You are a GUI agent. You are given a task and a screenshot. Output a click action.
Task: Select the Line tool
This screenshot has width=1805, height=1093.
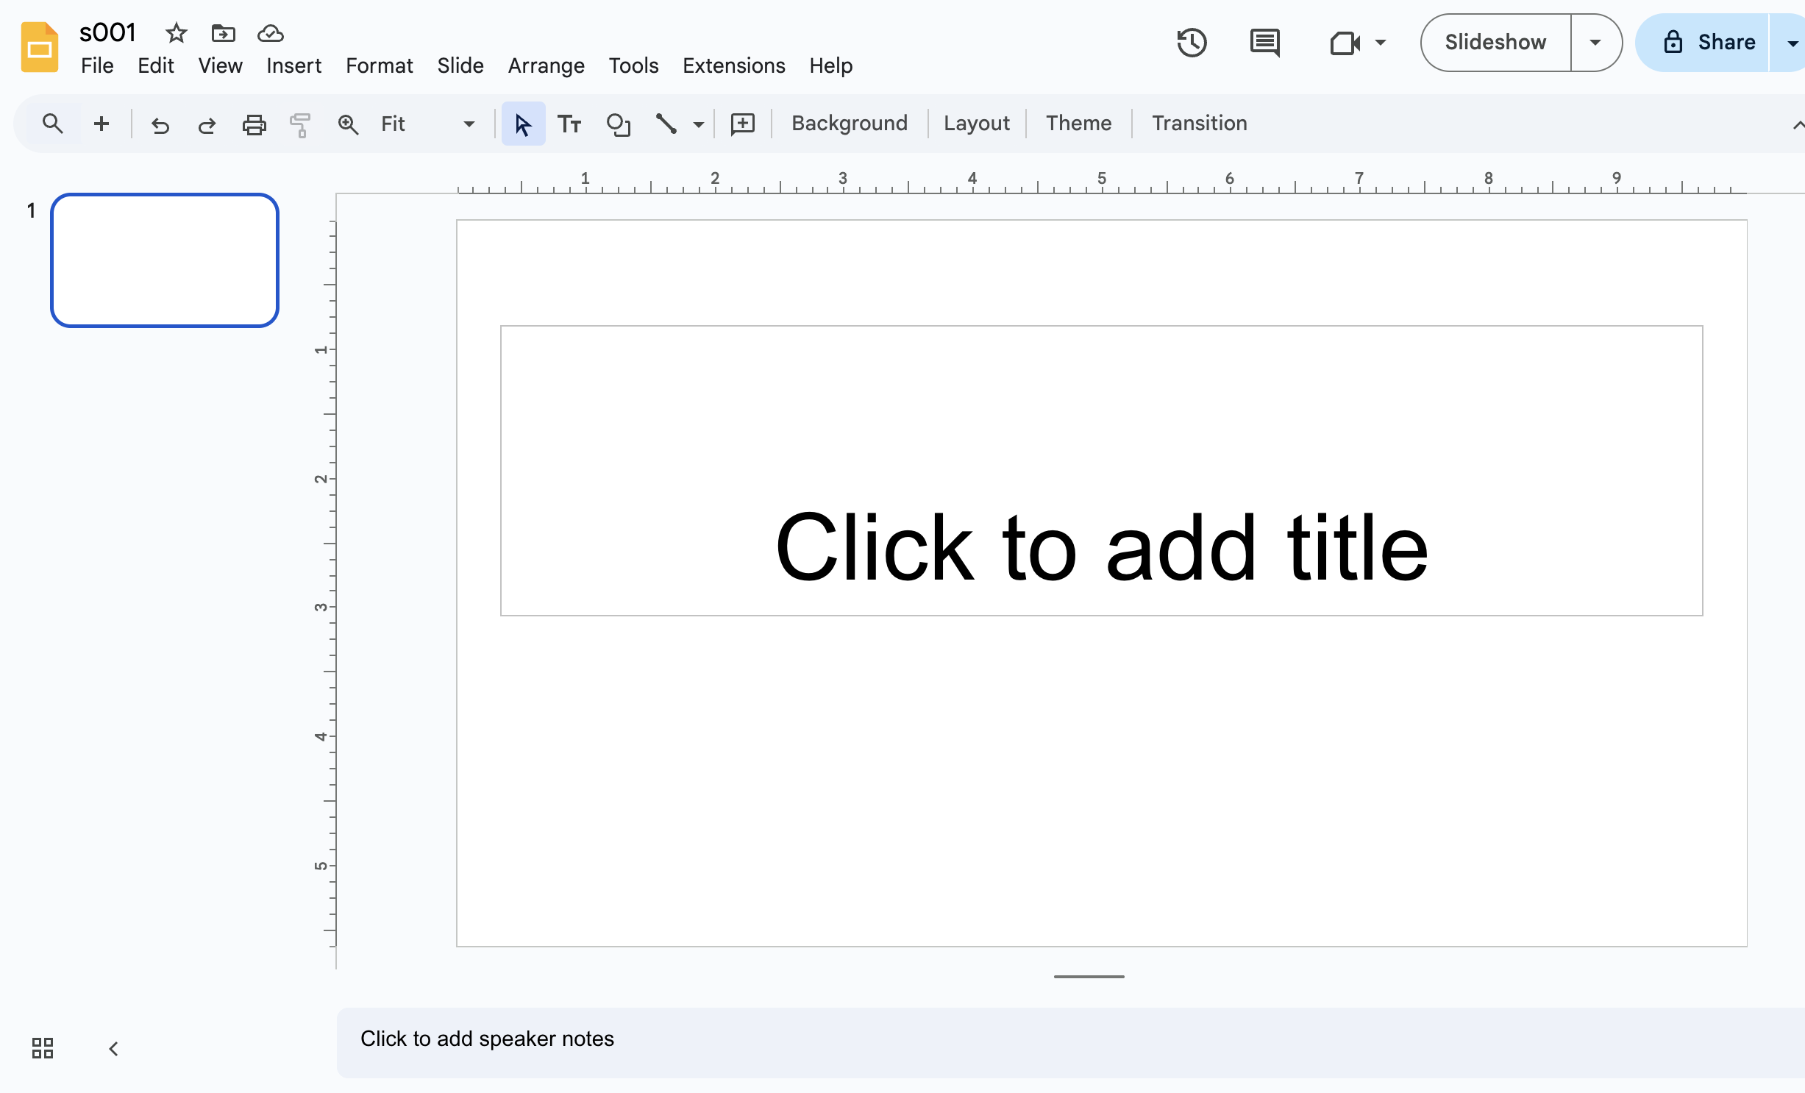pyautogui.click(x=666, y=124)
